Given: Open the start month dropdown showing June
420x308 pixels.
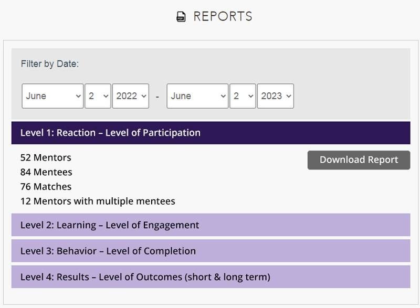Looking at the screenshot, I should [x=52, y=96].
